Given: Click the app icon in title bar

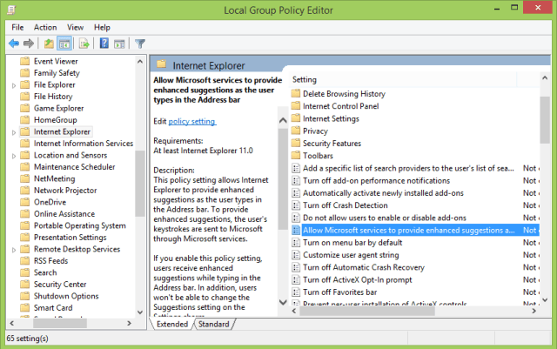Looking at the screenshot, I should pos(11,10).
